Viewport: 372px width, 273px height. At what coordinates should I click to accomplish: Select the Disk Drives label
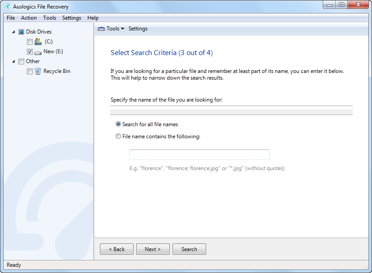tap(39, 32)
